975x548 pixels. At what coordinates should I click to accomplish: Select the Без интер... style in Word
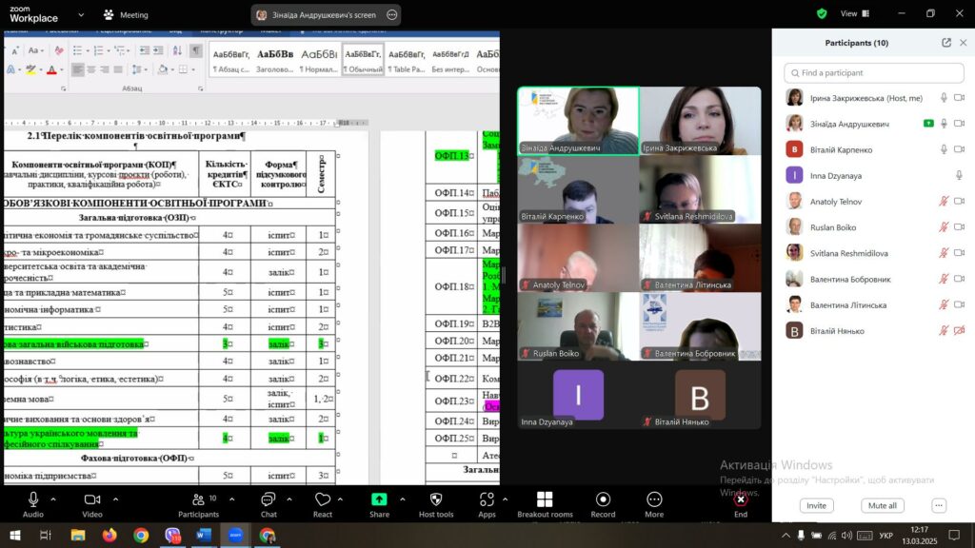(x=450, y=61)
